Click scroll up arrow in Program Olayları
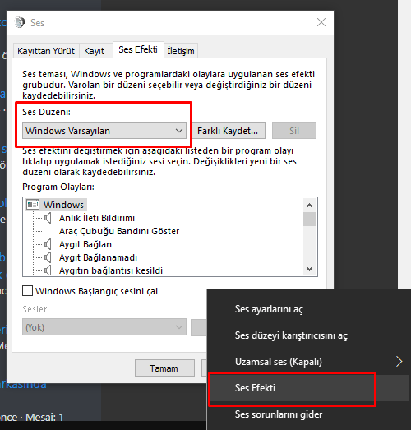The width and height of the screenshot is (411, 430). [x=310, y=206]
